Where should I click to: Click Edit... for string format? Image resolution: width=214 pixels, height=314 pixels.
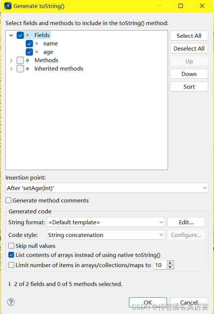pos(186,222)
